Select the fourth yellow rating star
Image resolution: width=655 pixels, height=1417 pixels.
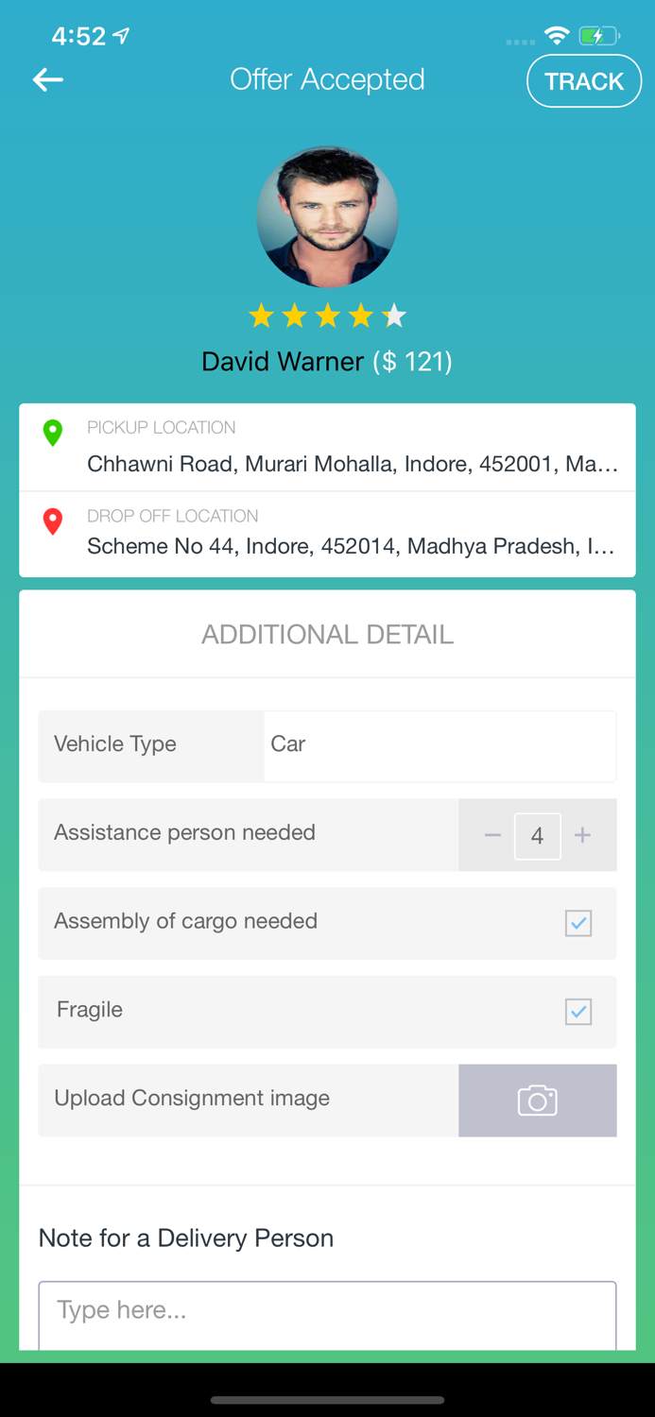tap(361, 316)
